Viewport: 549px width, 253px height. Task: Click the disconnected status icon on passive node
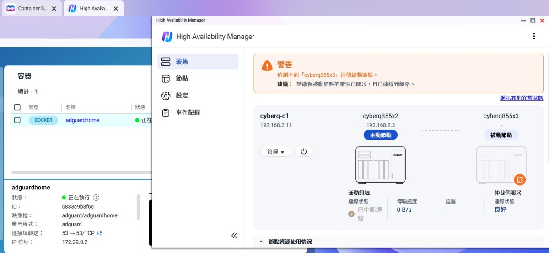coord(519,179)
